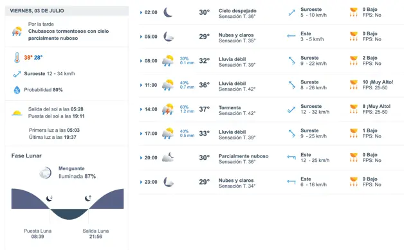Expand the 02:00 hourly forecast row

click(x=271, y=12)
